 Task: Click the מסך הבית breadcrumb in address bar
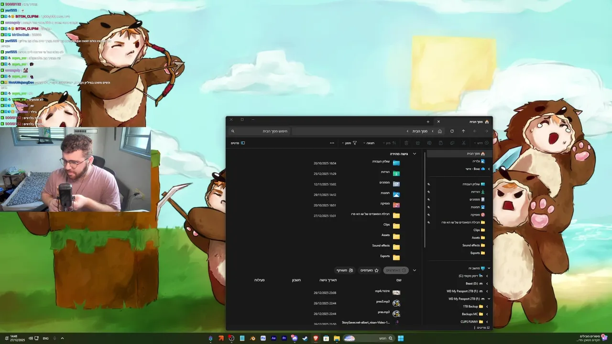[x=420, y=131]
